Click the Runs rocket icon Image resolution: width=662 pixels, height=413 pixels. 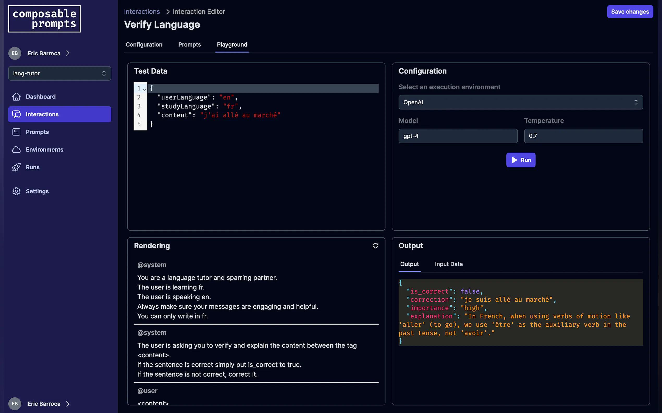tap(16, 167)
